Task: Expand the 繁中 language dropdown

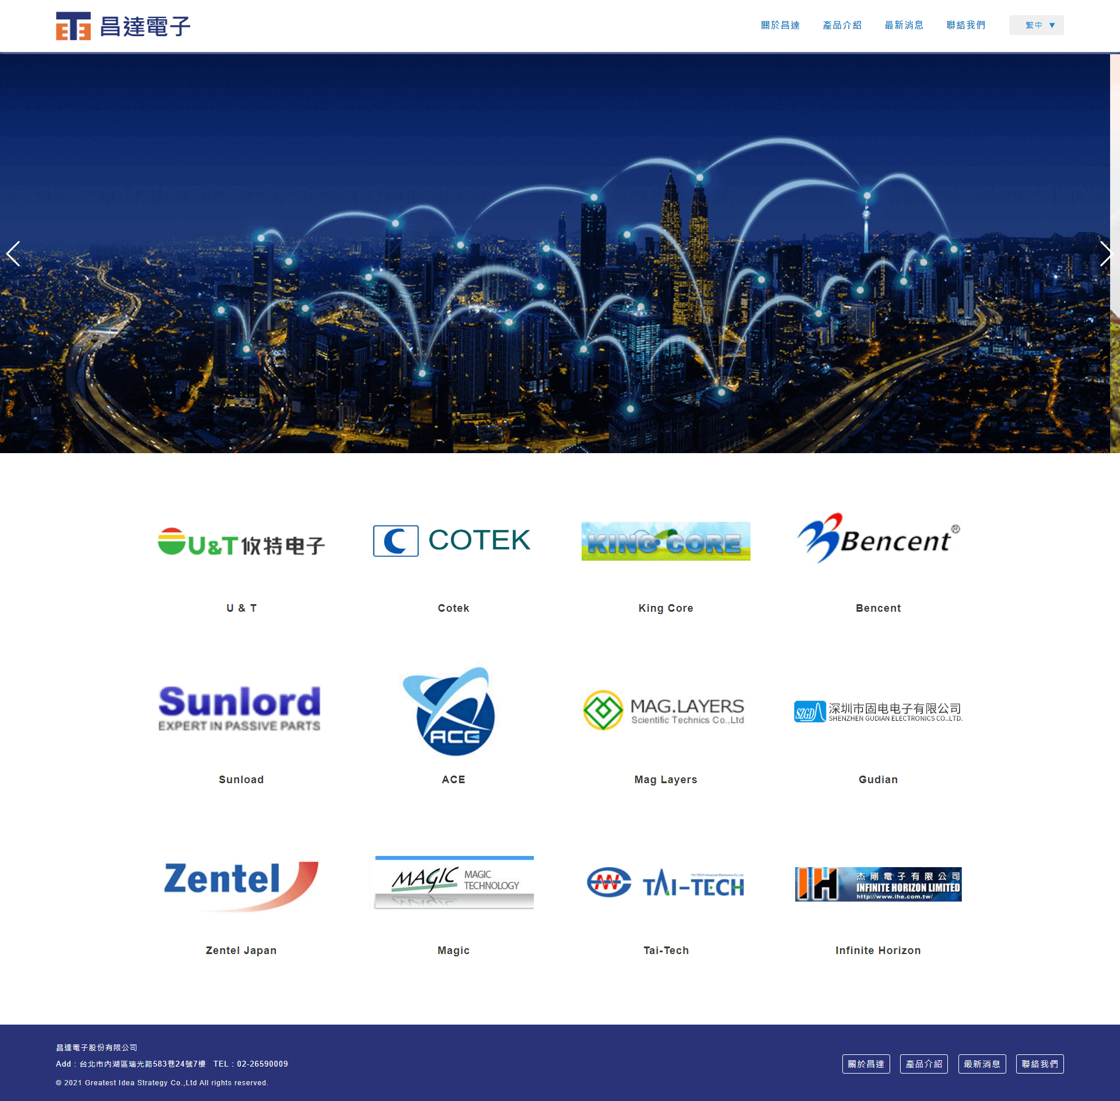Action: [1037, 25]
